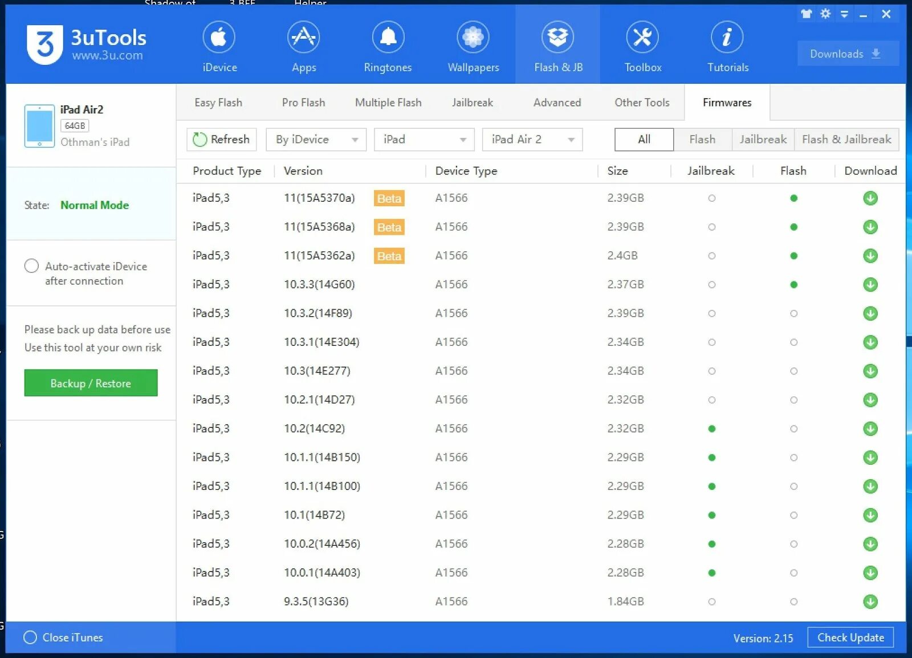Filter firmwares by Flash & Jailbreak
The height and width of the screenshot is (658, 912).
coord(846,140)
